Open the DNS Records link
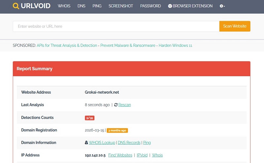The width and height of the screenshot is (264, 163). [129, 143]
